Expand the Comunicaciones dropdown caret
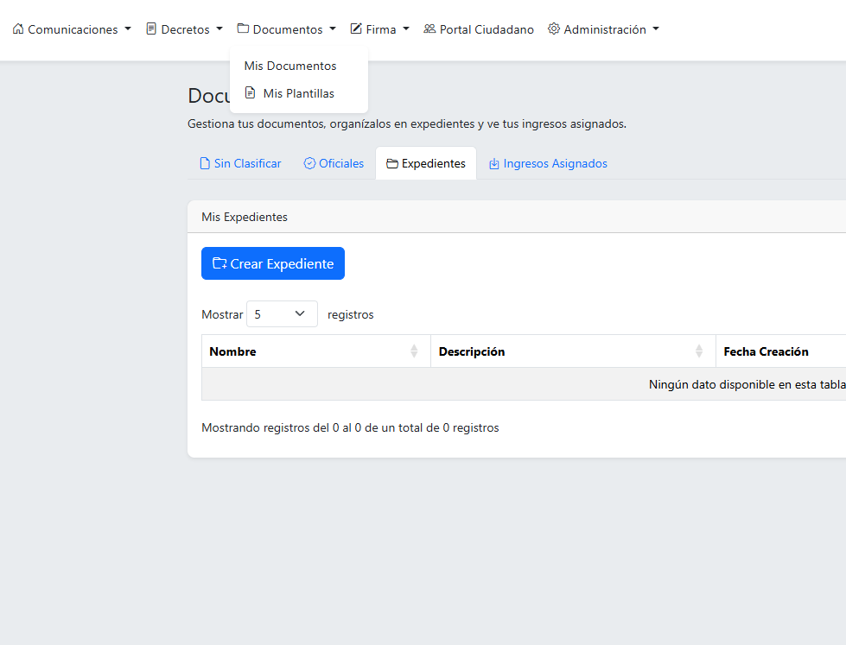 [128, 29]
